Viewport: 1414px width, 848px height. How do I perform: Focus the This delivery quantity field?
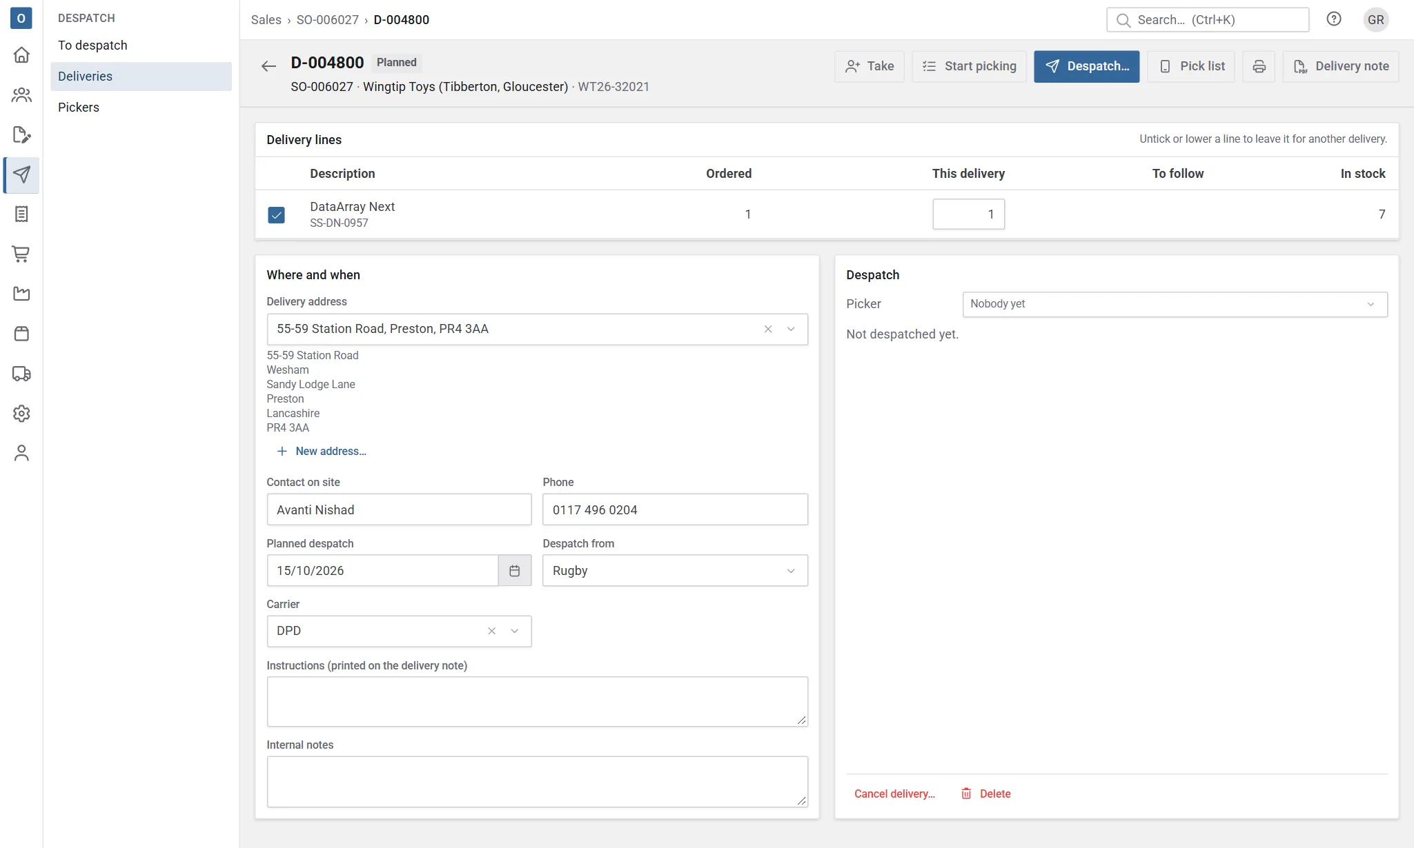[968, 214]
